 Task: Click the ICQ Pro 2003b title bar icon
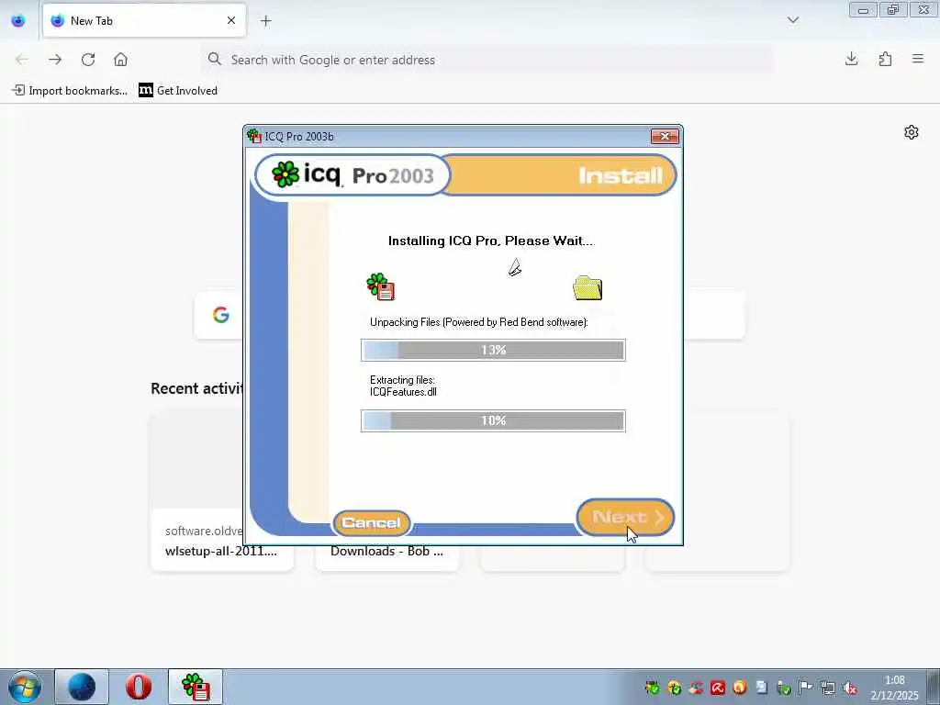[254, 137]
